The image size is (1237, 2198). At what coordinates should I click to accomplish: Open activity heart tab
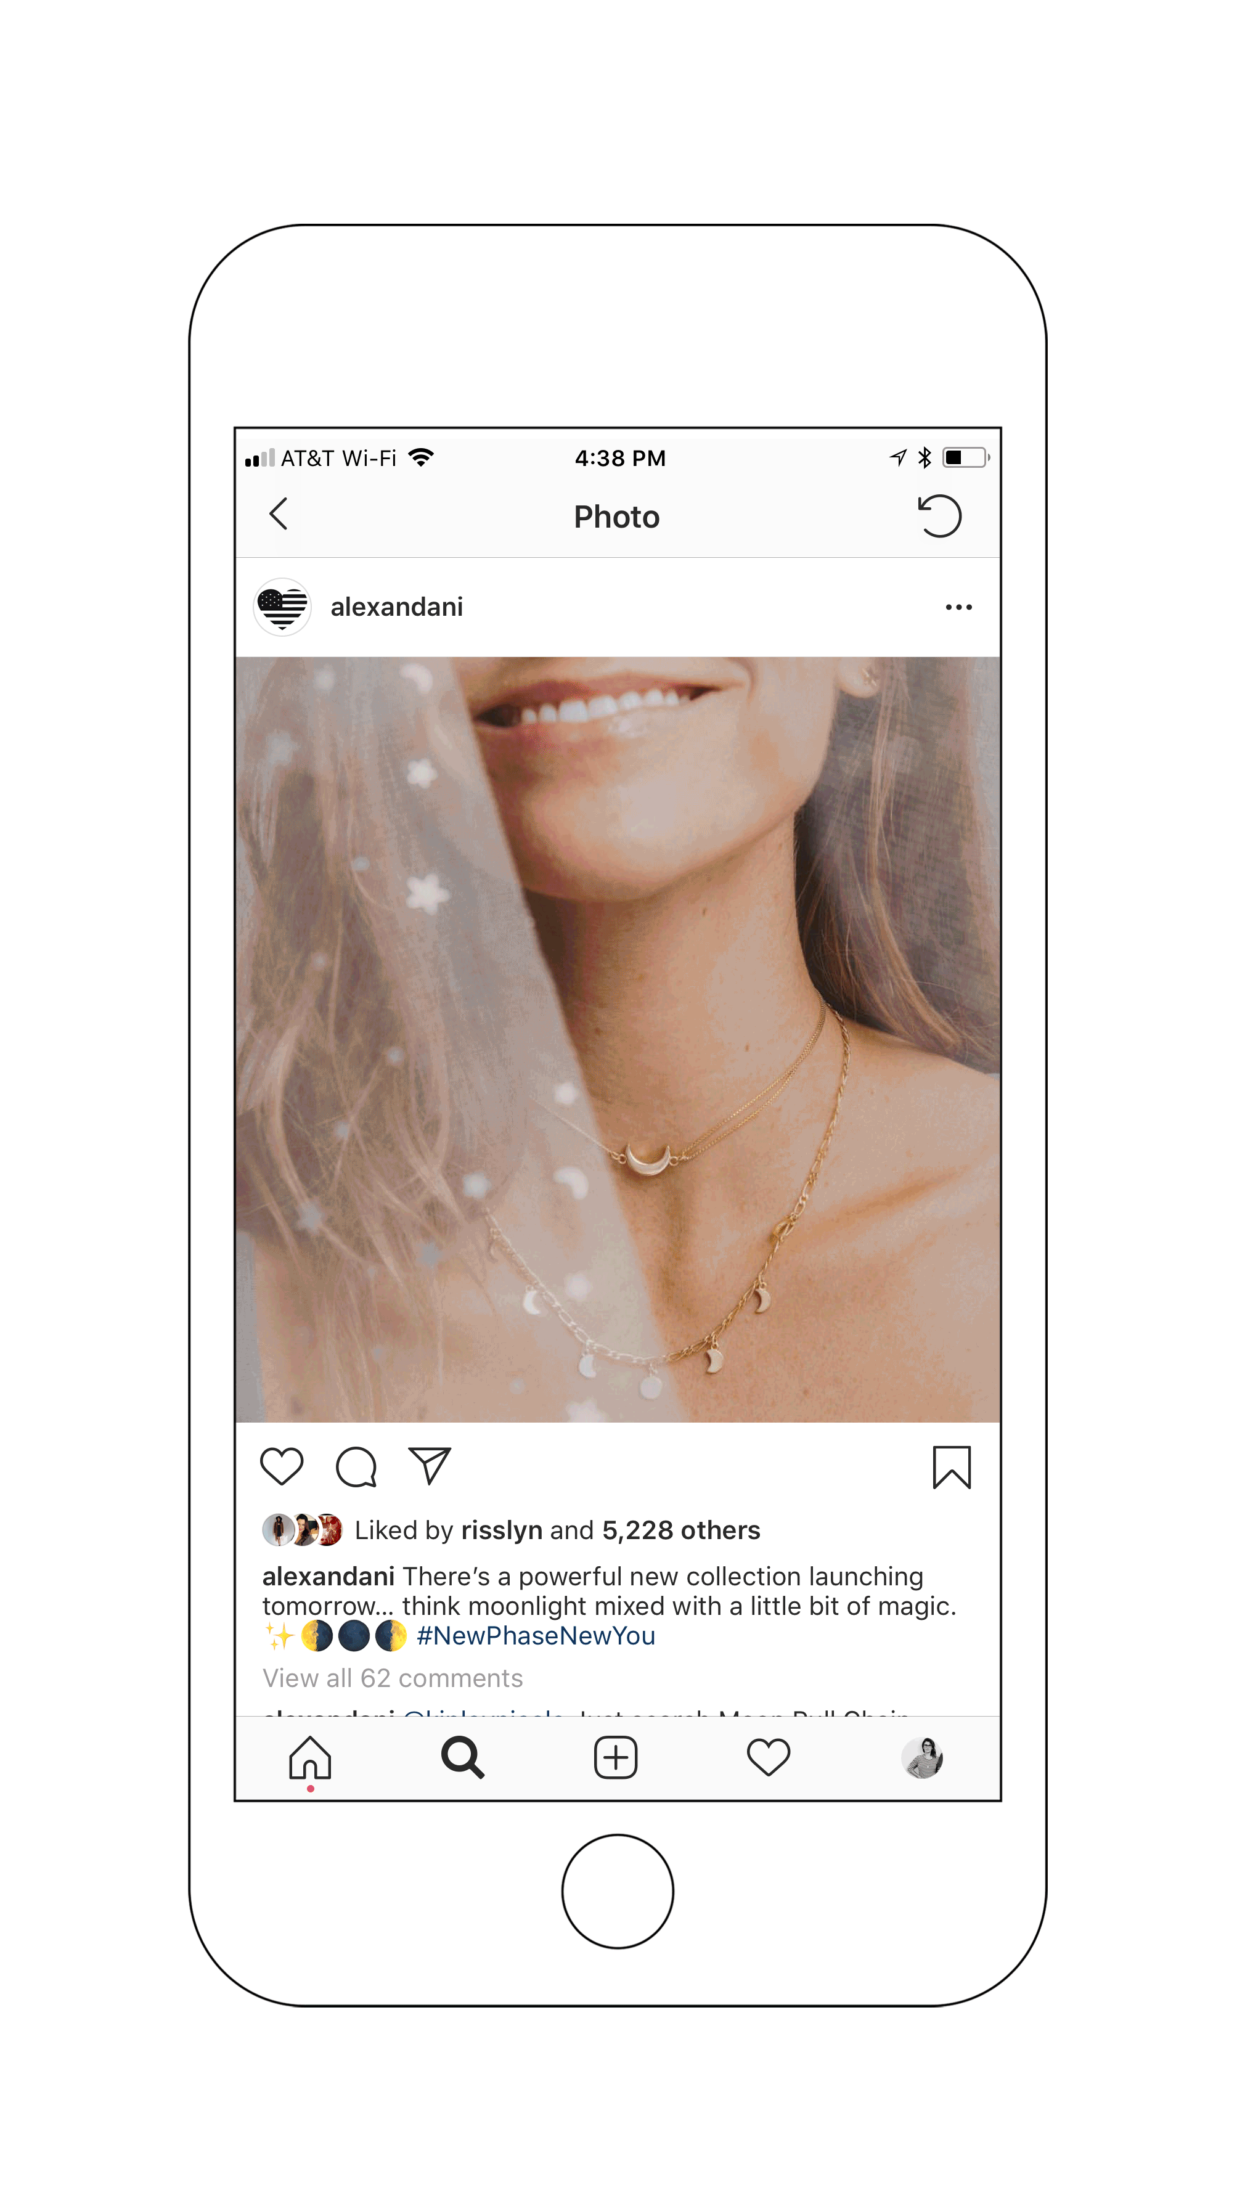point(769,1758)
